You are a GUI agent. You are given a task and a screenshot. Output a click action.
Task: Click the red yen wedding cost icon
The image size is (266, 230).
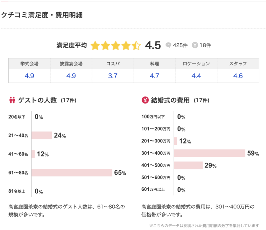[145, 100]
